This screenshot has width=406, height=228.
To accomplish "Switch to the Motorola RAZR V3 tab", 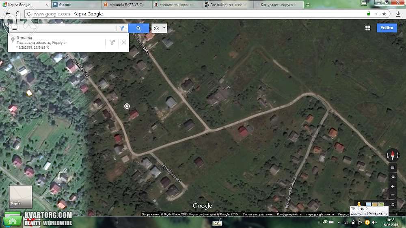I will tap(126, 4).
